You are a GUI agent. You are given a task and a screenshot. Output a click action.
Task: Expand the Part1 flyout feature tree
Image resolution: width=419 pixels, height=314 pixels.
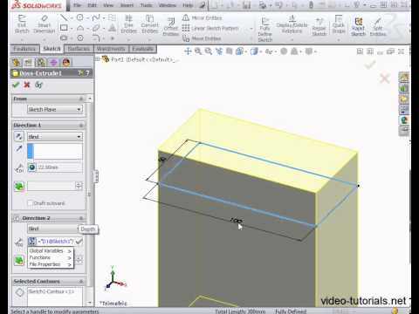pyautogui.click(x=98, y=59)
